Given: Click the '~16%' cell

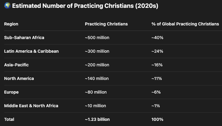Looking at the screenshot, I should (x=157, y=65).
